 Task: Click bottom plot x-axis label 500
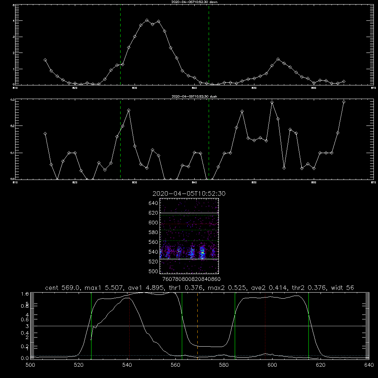[30, 365]
